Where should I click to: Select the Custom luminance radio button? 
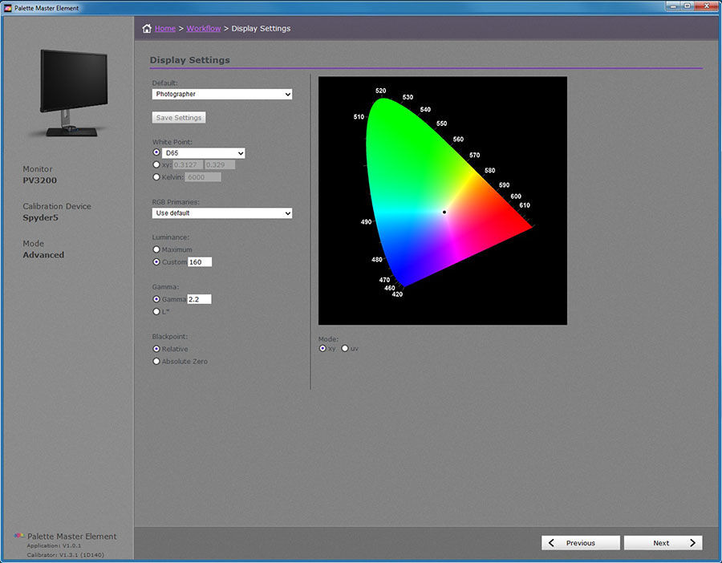pyautogui.click(x=156, y=262)
